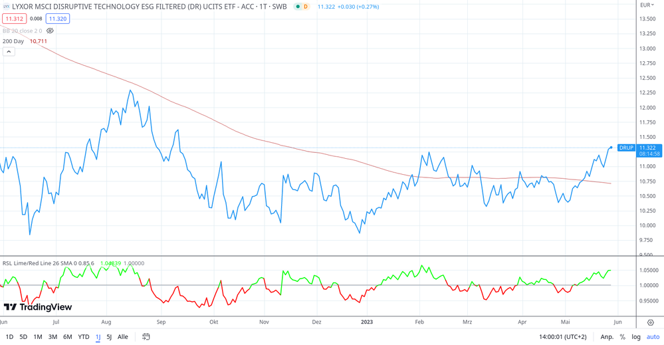This screenshot has height=345, width=664.
Task: Click the LYX symbol logo icon
Action: 7,7
